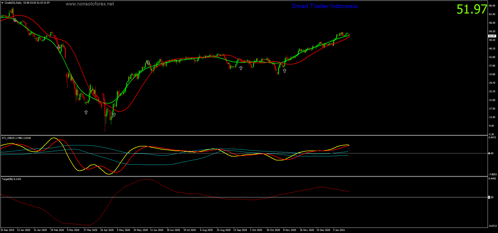Click the up arrow signal in early November 2020

pyautogui.click(x=285, y=70)
